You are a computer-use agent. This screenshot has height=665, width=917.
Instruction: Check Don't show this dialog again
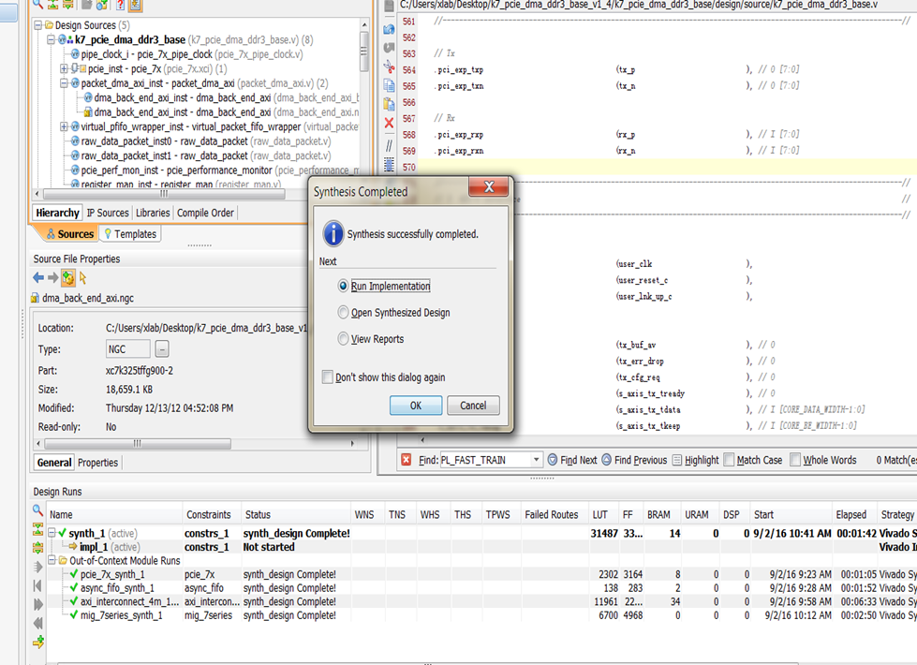(327, 377)
